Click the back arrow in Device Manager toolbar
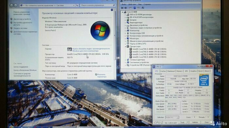 coord(122,8)
